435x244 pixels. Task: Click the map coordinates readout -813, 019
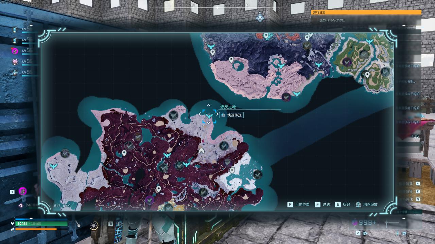[62, 206]
